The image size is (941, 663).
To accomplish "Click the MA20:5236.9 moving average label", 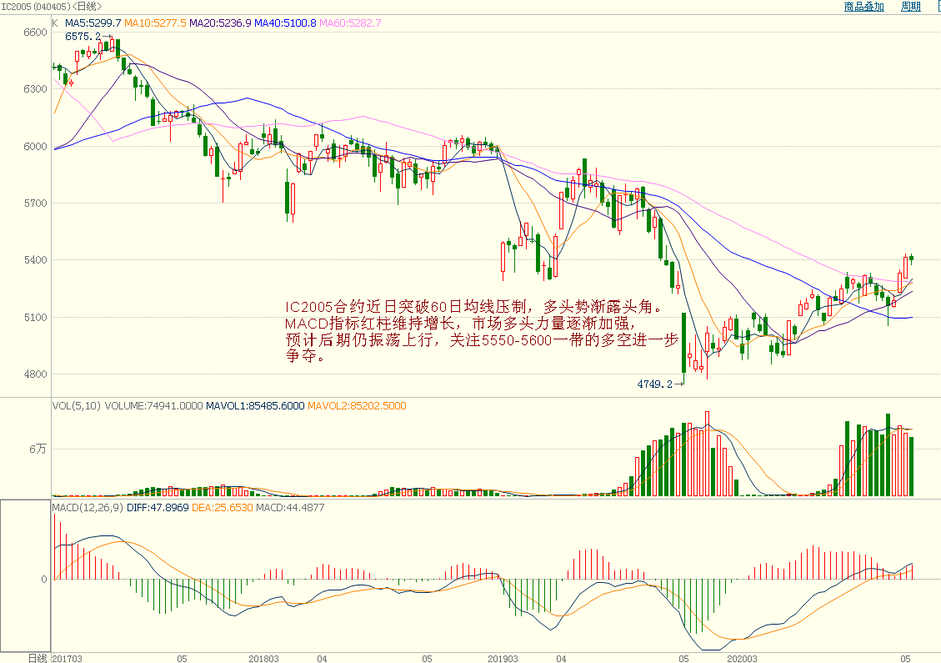I will pos(220,23).
